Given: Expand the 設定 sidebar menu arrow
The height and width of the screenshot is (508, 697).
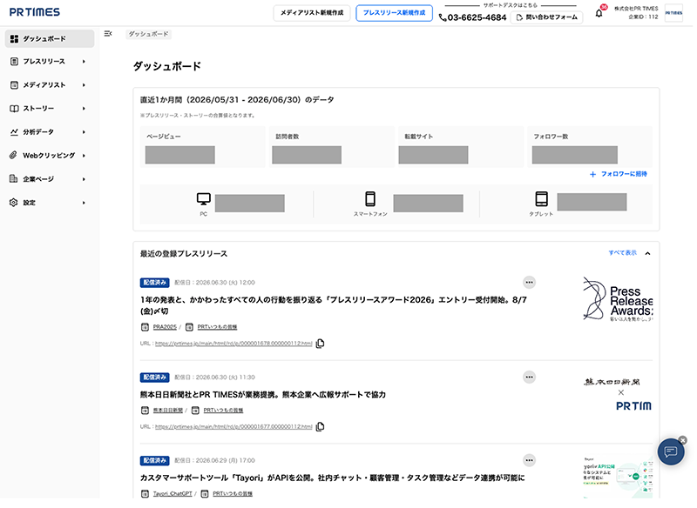Looking at the screenshot, I should click(x=84, y=203).
